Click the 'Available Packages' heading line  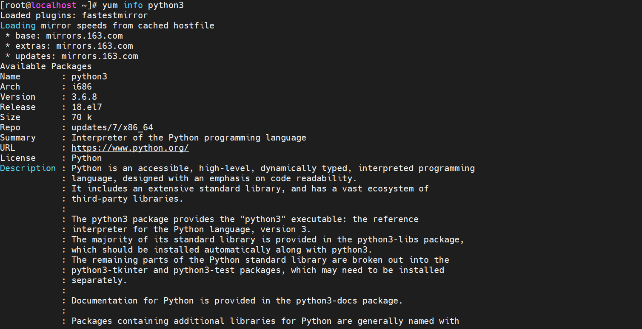[x=46, y=66]
